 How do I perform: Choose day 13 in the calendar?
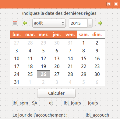[x=57, y=58]
